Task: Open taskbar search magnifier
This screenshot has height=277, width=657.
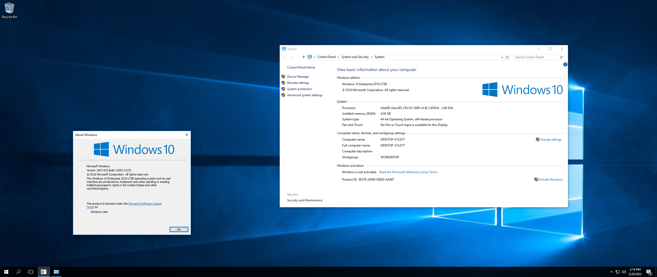Action: pyautogui.click(x=18, y=272)
